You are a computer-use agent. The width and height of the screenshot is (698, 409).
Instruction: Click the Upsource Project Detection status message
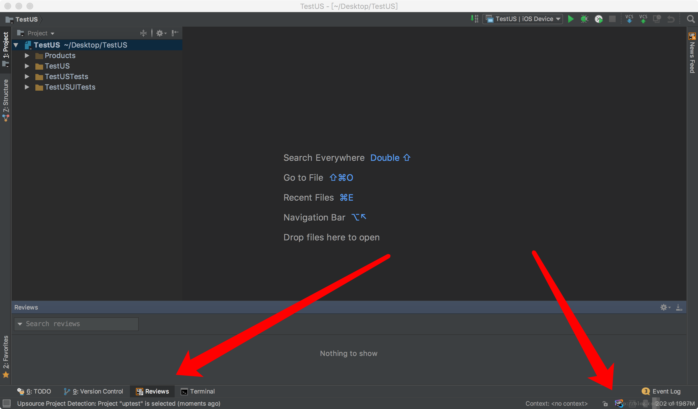(x=119, y=403)
